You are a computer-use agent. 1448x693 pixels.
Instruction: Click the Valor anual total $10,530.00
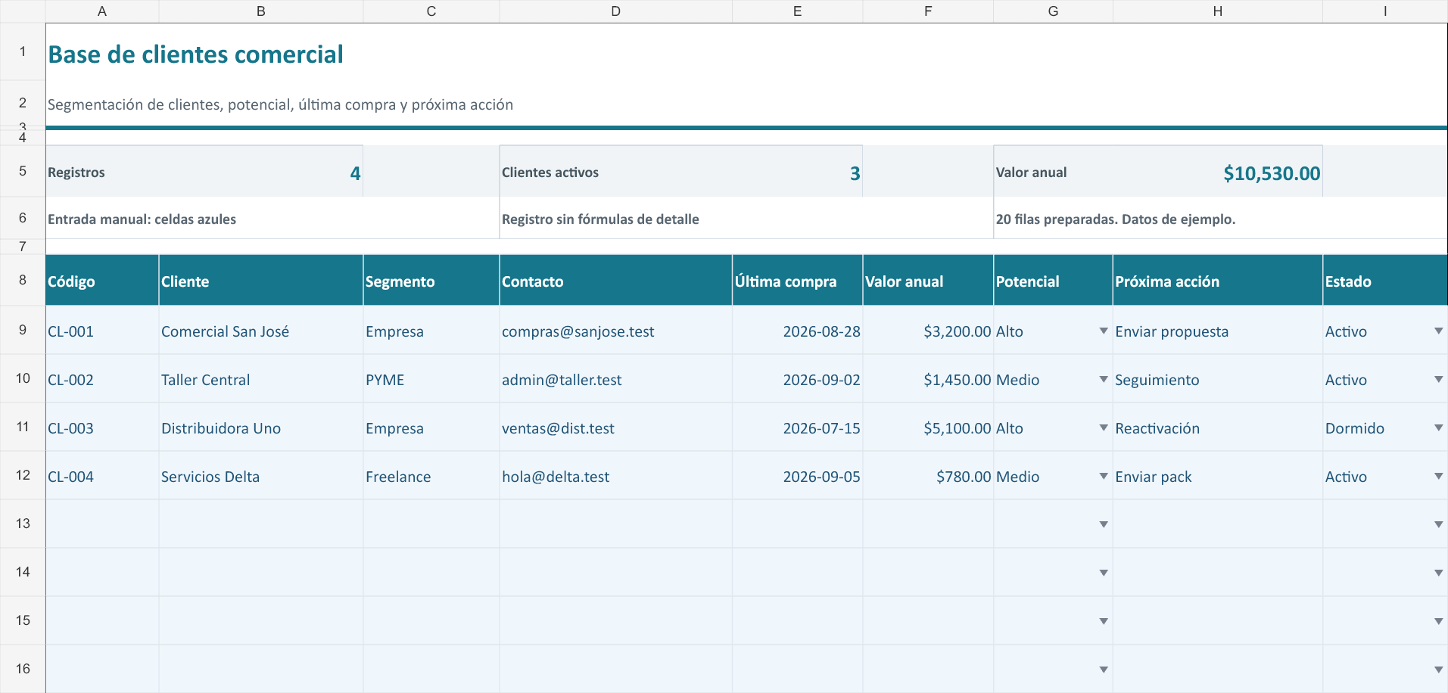1272,173
